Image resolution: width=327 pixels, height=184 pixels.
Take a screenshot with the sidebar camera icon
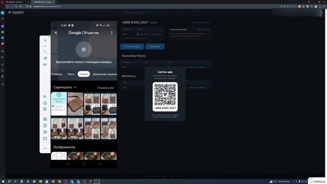click(x=45, y=132)
